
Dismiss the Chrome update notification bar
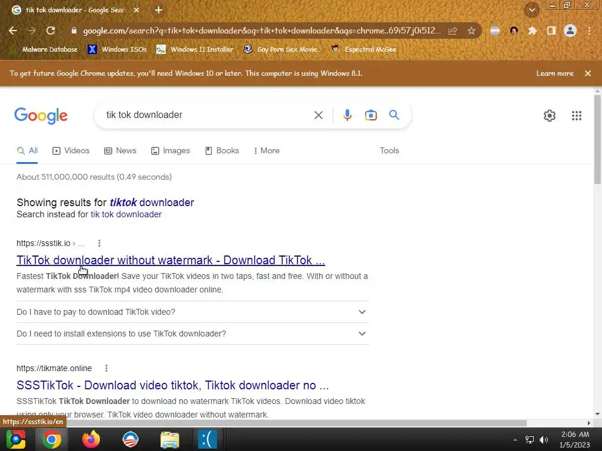pos(587,73)
